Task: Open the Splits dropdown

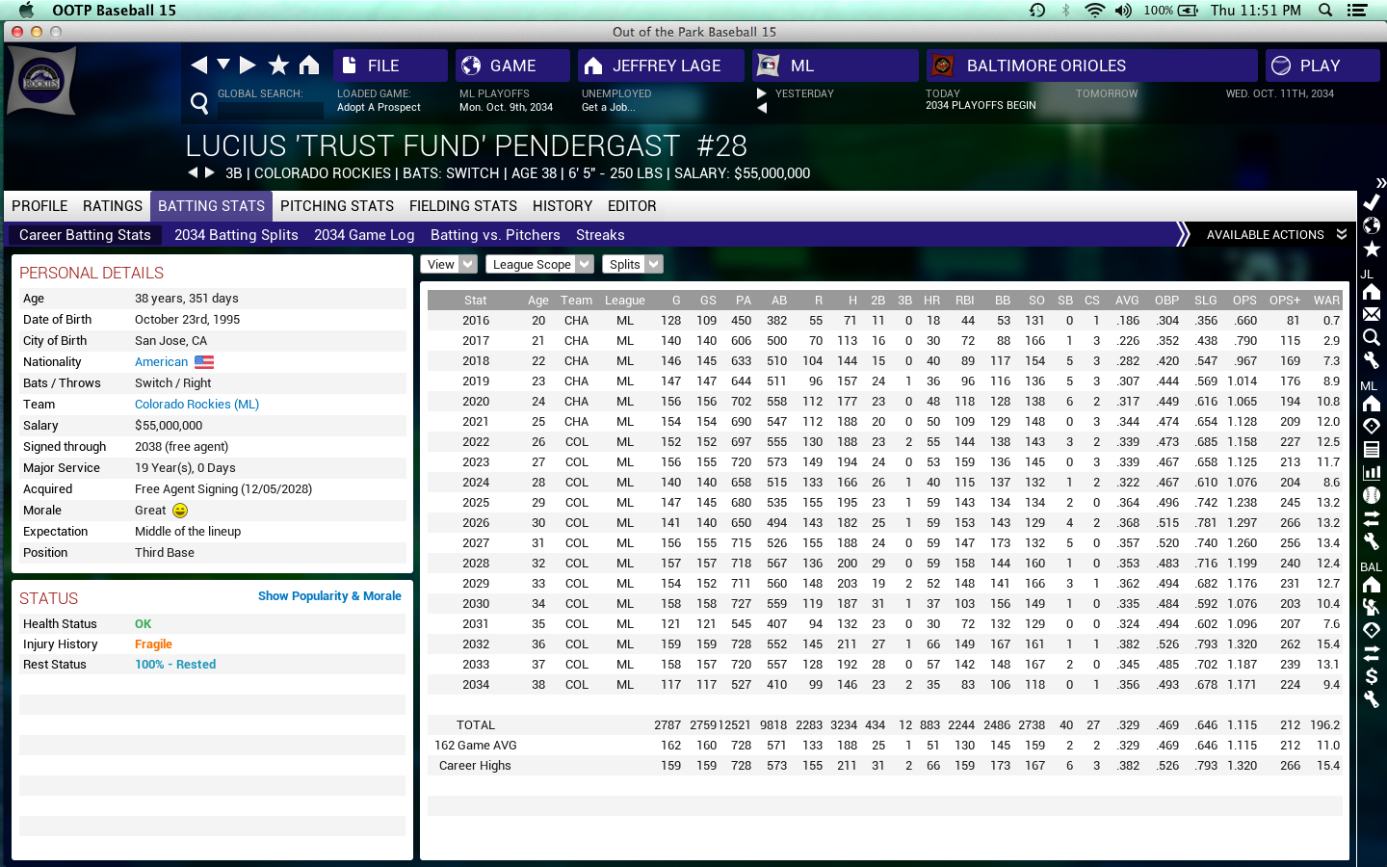Action: coord(632,264)
